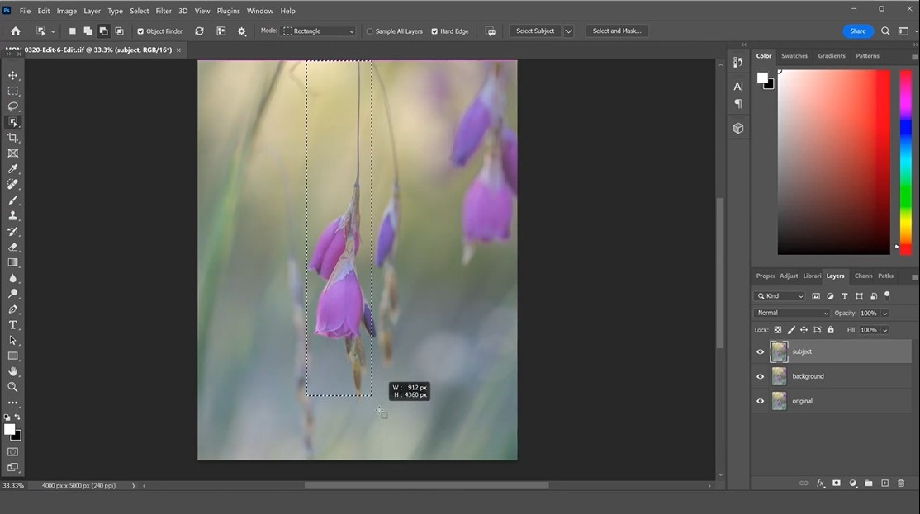Select the Move tool
The height and width of the screenshot is (514, 920).
click(13, 75)
